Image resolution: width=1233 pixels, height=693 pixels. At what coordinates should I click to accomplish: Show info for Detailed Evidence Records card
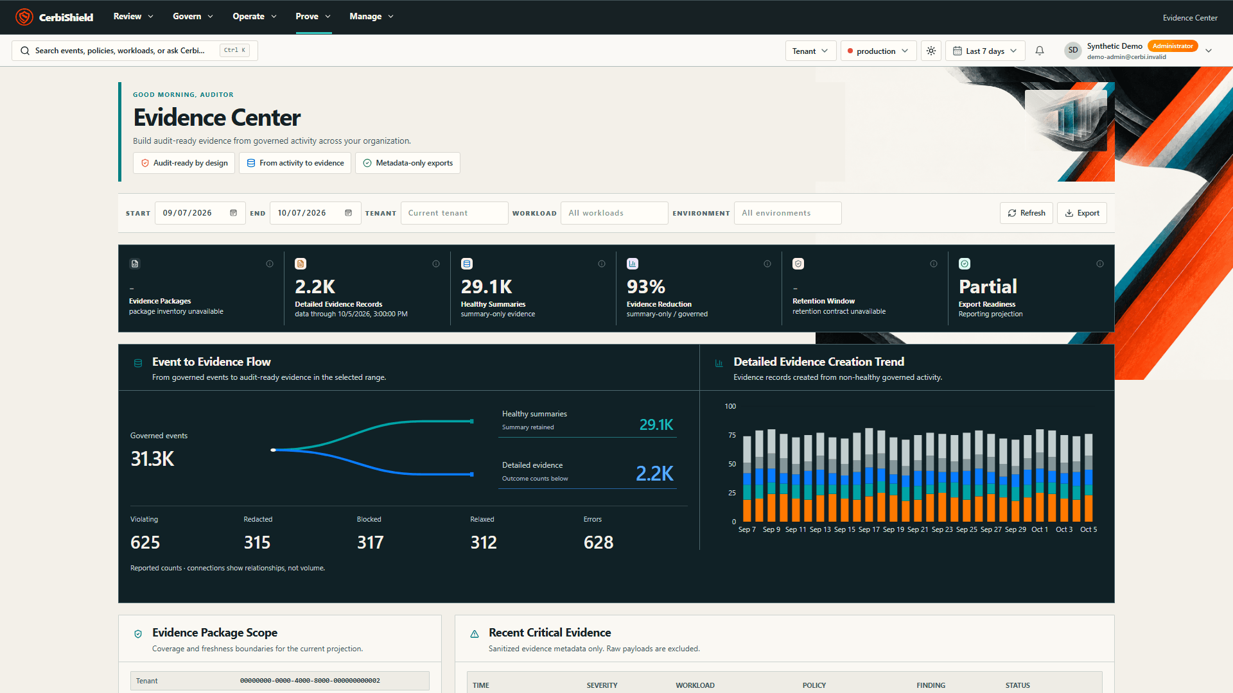[436, 264]
